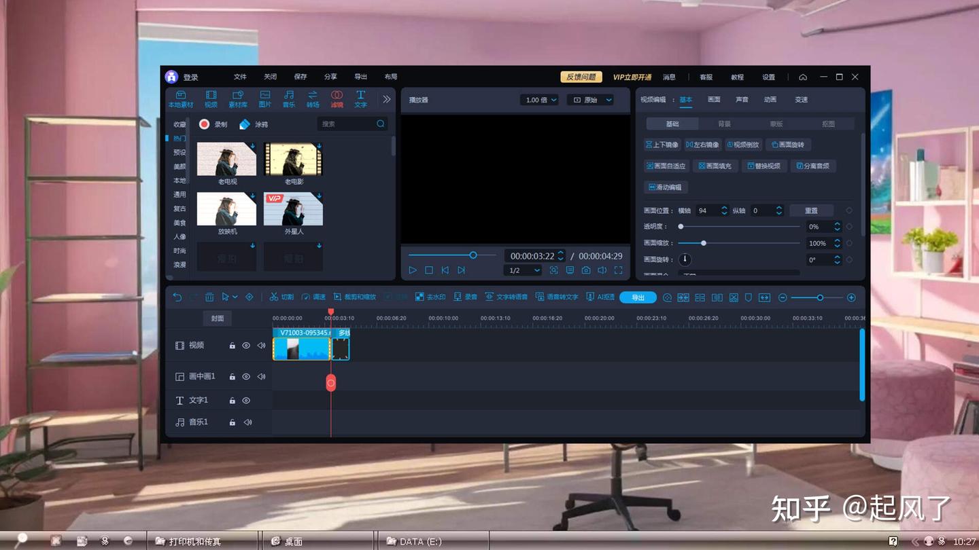Image resolution: width=979 pixels, height=550 pixels.
Task: Take a snapshot with the camera icon
Action: 586,270
